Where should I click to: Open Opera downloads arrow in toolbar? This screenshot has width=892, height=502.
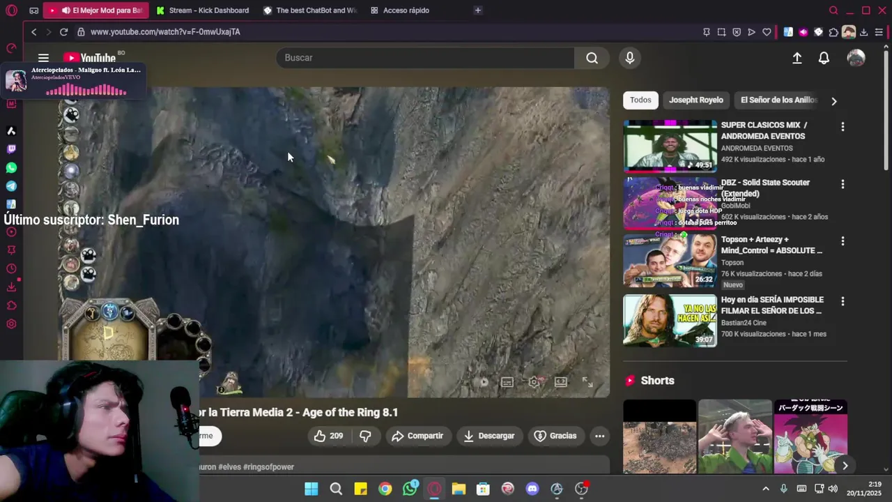click(863, 32)
